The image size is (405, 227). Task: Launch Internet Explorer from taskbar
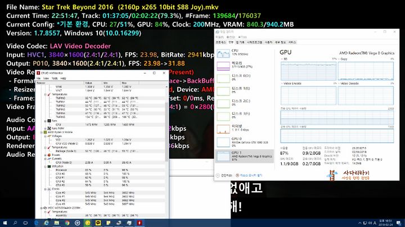point(47,223)
